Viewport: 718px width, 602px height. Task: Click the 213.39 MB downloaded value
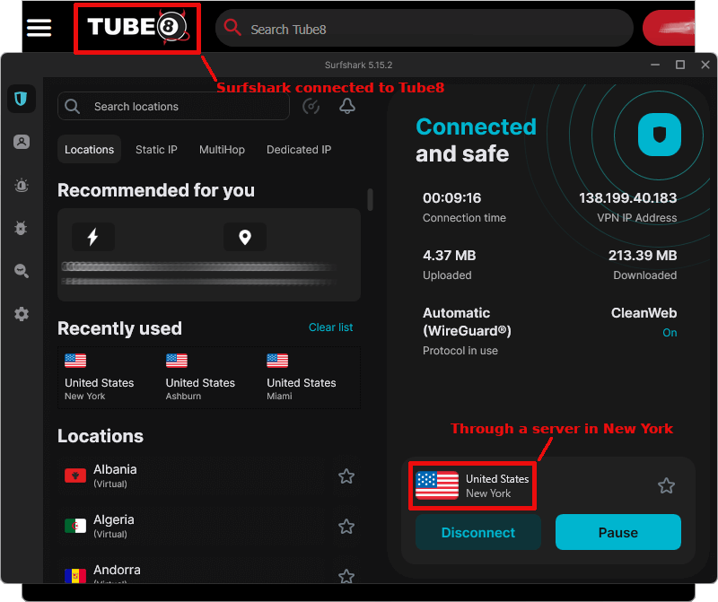coord(643,256)
